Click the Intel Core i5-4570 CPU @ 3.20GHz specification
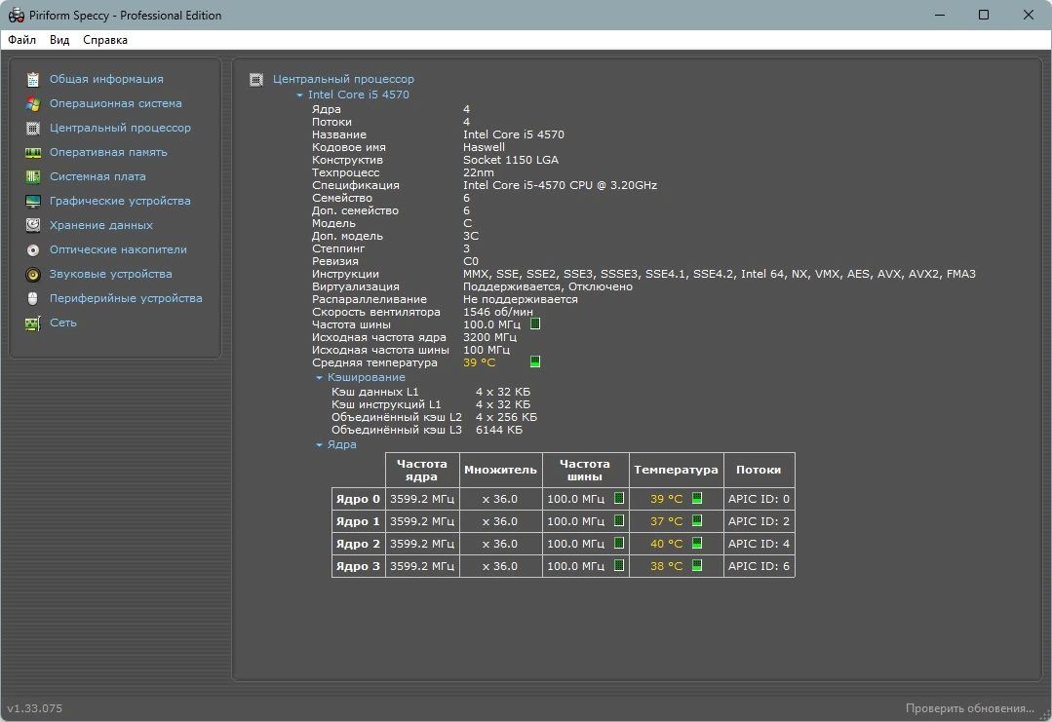 click(561, 185)
